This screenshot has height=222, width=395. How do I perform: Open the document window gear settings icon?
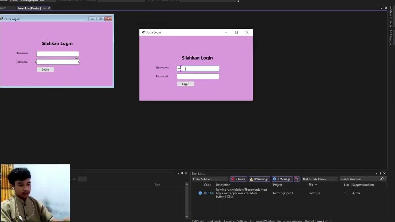coord(386,8)
